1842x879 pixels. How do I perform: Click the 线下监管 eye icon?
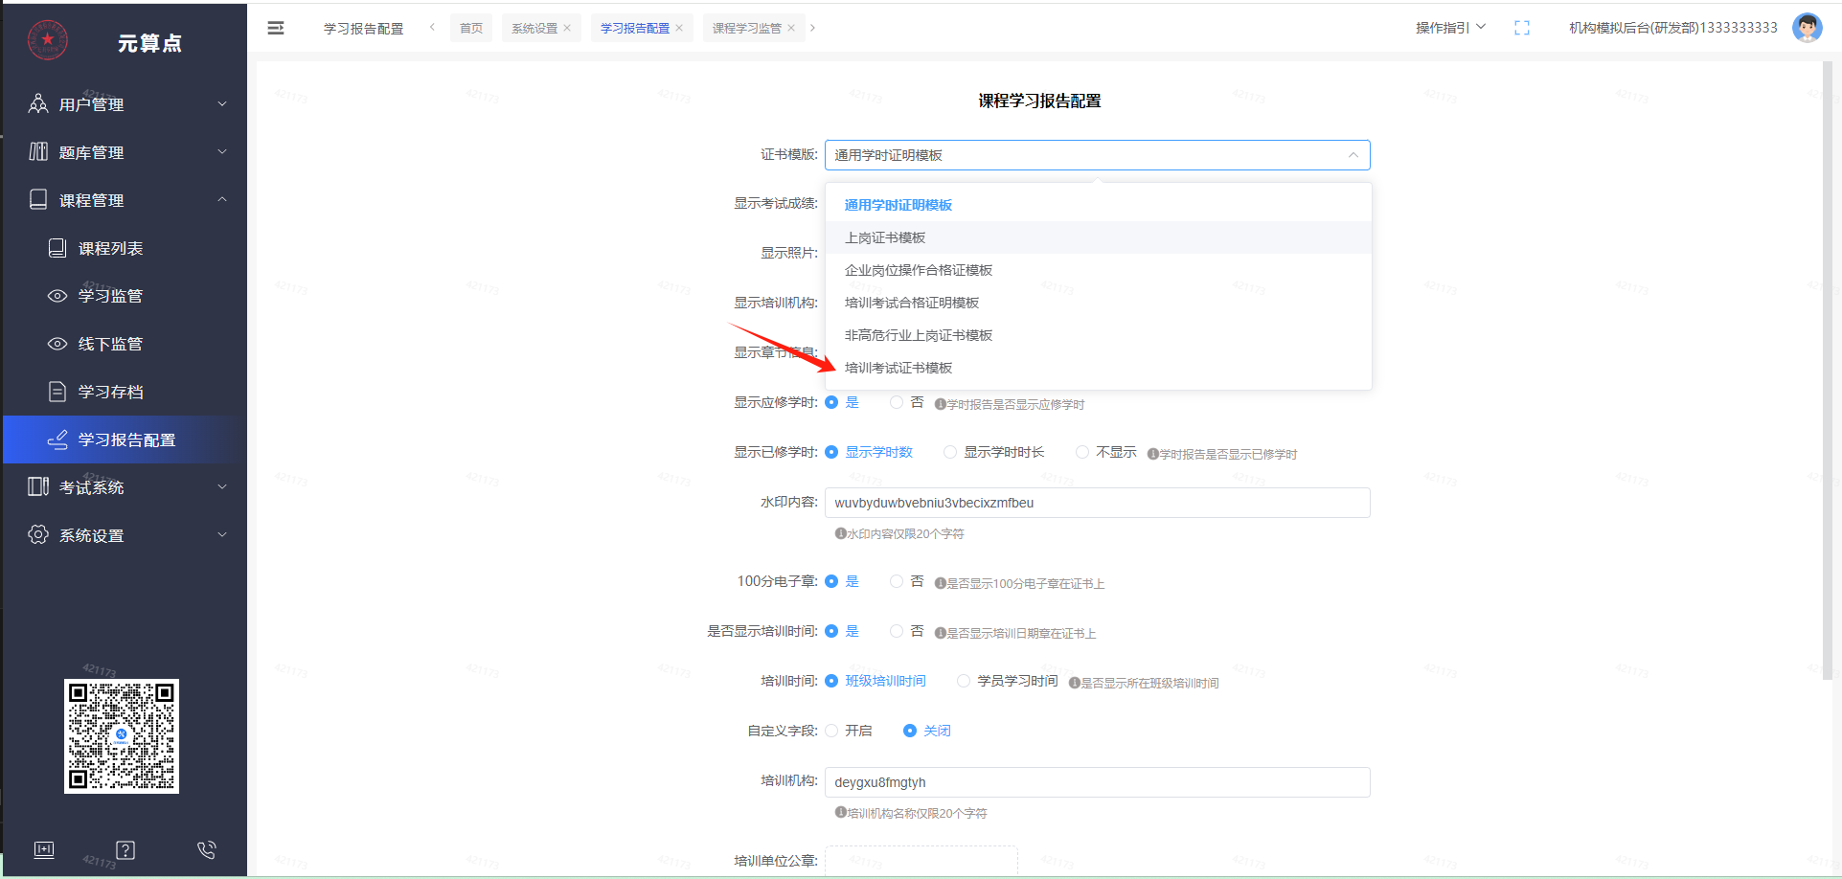tap(57, 344)
